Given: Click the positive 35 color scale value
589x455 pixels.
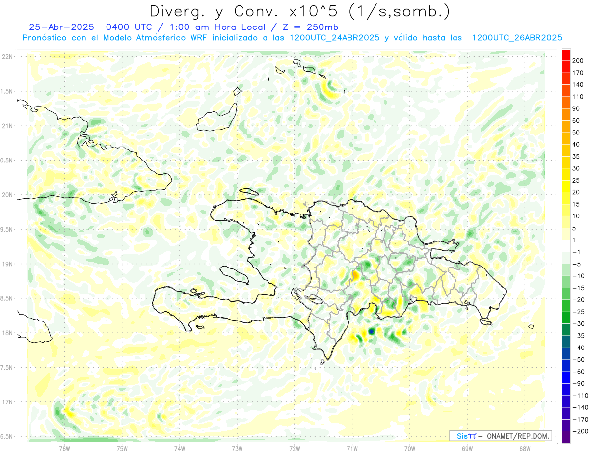Looking at the screenshot, I should coord(576,157).
